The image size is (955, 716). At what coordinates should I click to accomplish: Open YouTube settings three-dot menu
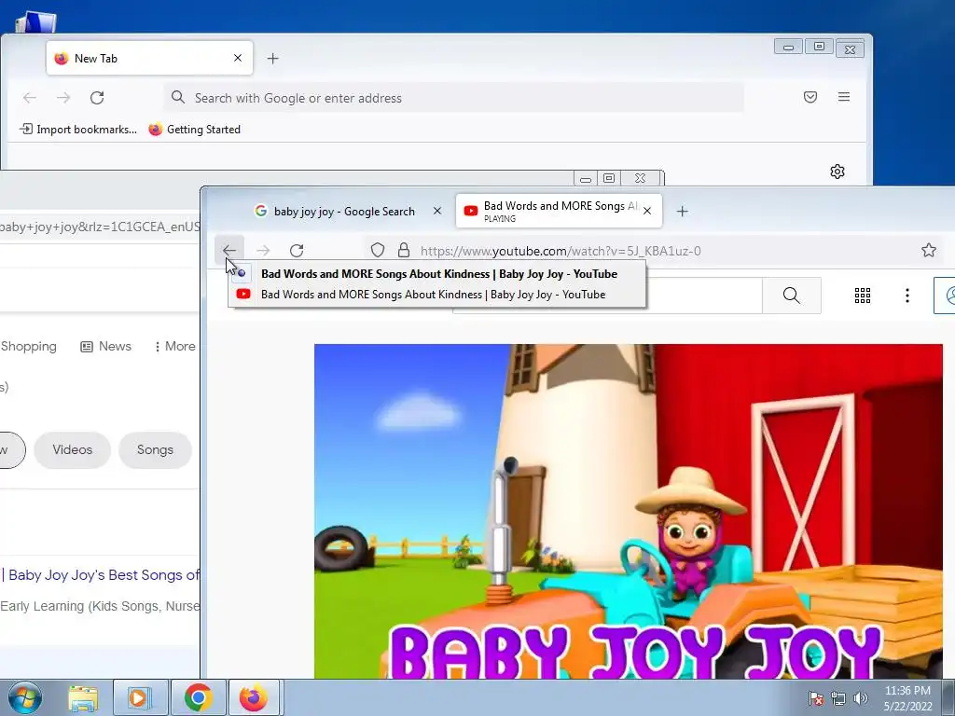coord(907,296)
